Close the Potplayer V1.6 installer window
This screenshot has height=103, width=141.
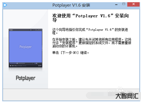coord(133,4)
